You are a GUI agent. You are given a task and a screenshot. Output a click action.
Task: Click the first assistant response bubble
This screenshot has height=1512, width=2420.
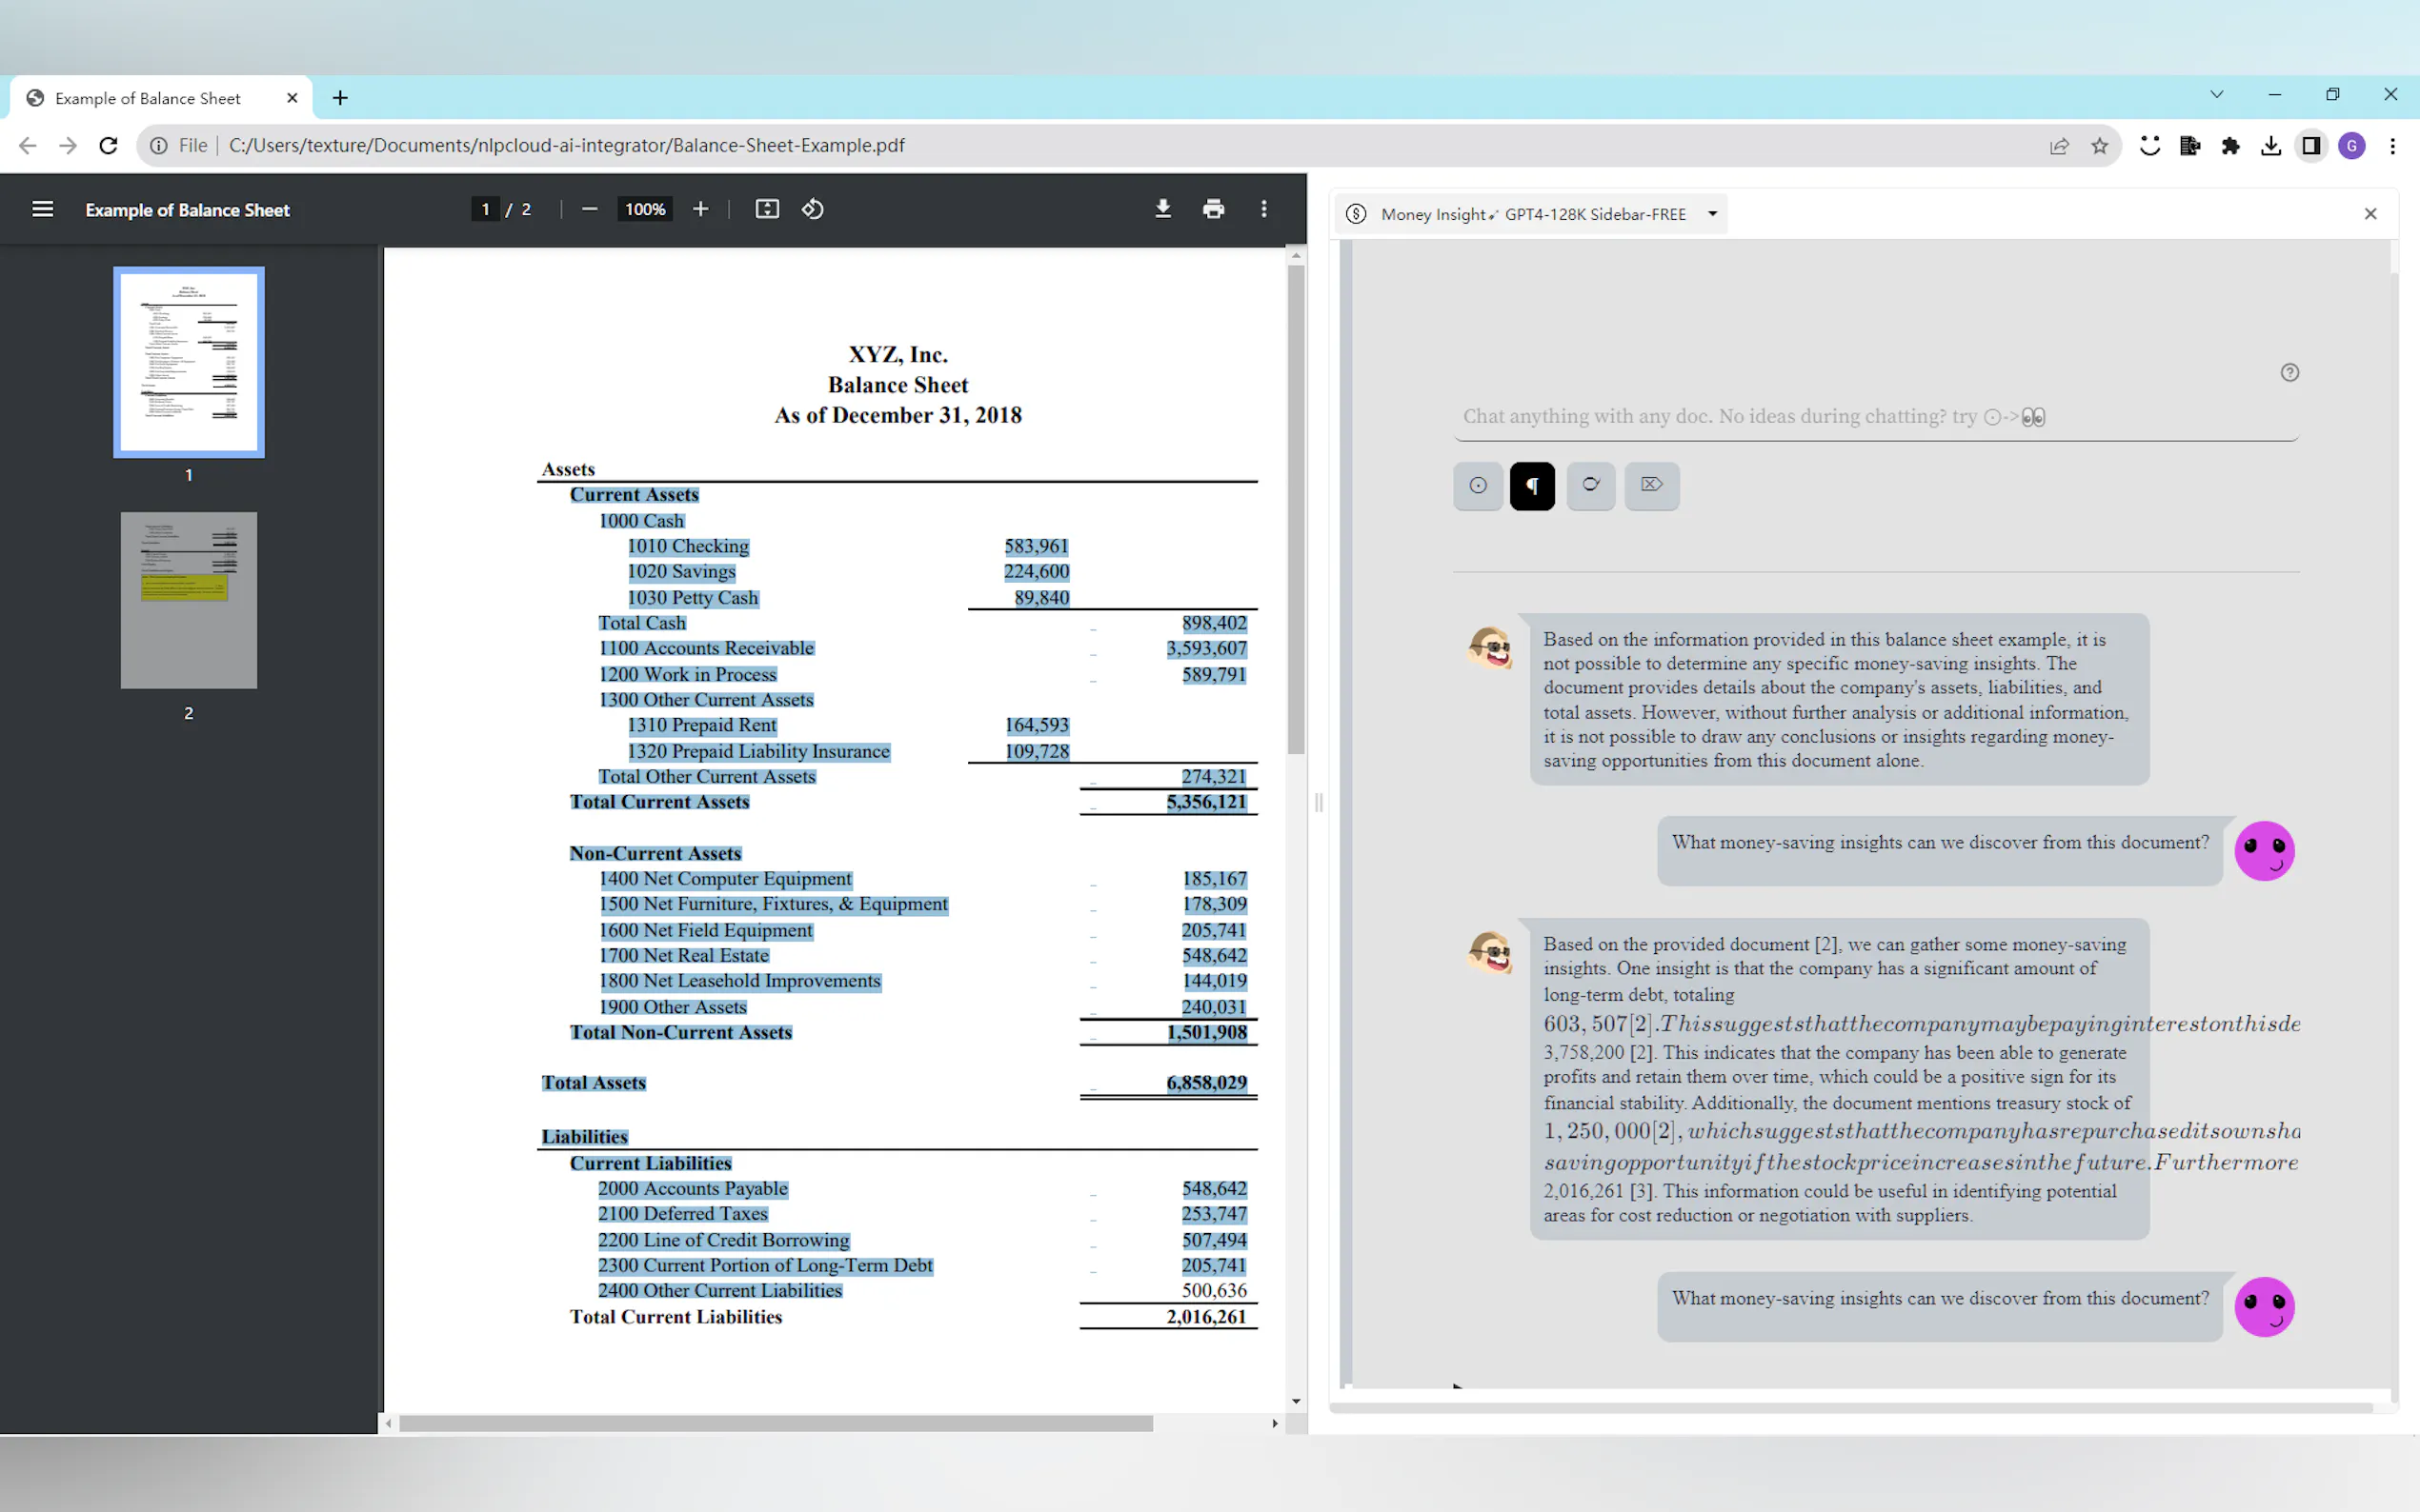[1839, 699]
